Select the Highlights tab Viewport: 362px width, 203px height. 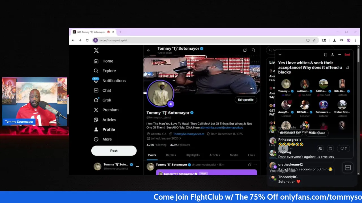click(193, 155)
